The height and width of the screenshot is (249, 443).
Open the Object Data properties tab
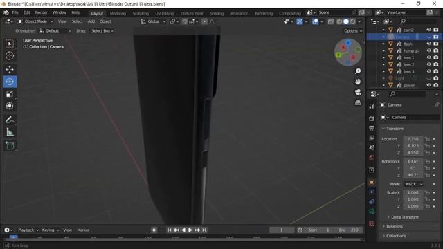click(372, 212)
